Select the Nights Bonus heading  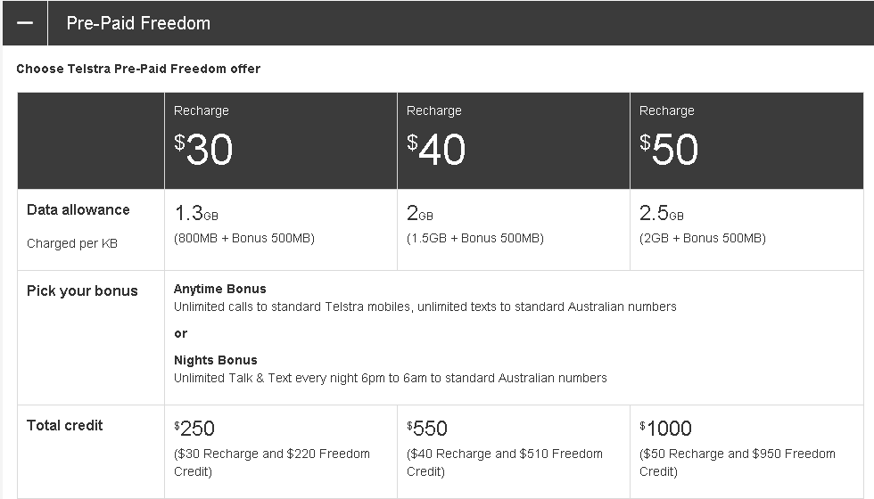(x=215, y=360)
